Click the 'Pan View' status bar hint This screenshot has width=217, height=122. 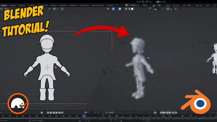[x=4, y=121]
